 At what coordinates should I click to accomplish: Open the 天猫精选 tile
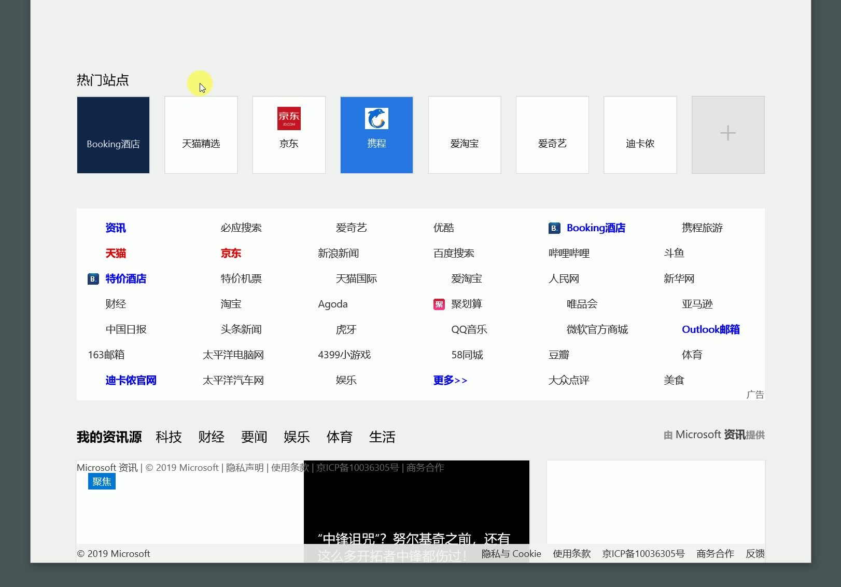point(201,135)
